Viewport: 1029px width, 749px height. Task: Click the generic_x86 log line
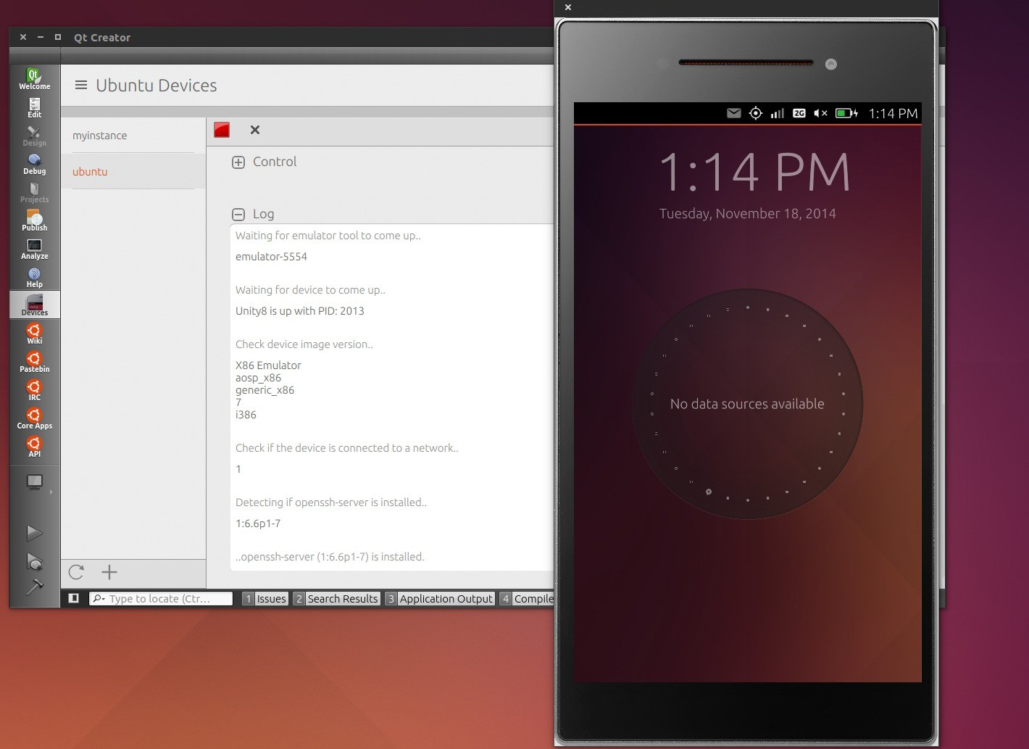tap(264, 390)
